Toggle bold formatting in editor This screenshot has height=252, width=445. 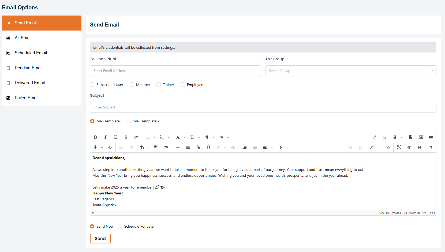pos(95,137)
